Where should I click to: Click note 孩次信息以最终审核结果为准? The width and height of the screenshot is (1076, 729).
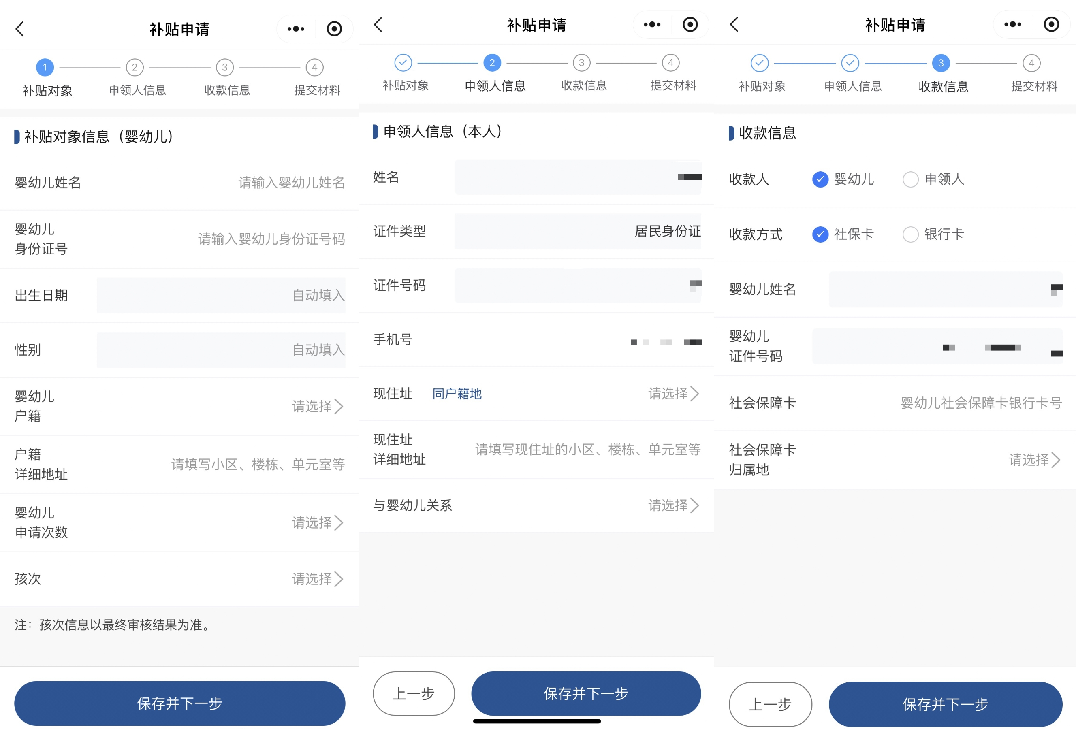113,625
